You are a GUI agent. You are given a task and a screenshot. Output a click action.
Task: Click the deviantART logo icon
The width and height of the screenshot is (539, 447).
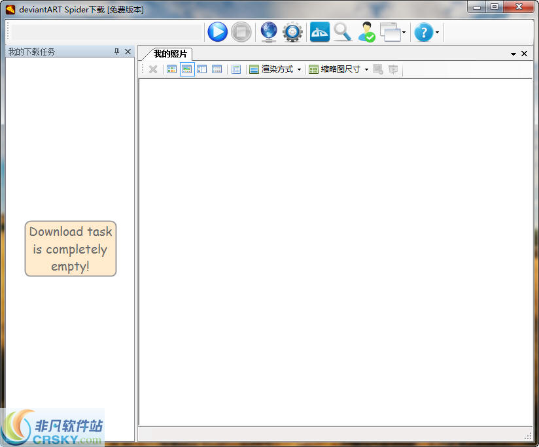pos(319,31)
